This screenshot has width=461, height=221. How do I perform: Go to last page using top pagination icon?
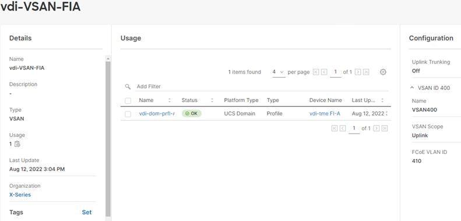pyautogui.click(x=366, y=72)
